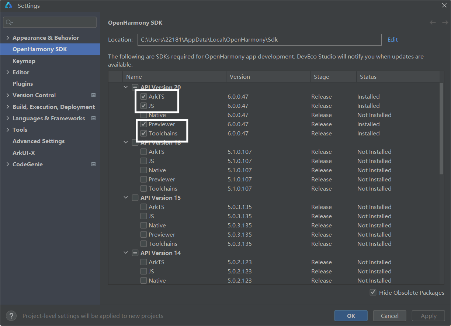The image size is (451, 326).
Task: Click the search magnifier icon in settings
Action: coord(9,22)
